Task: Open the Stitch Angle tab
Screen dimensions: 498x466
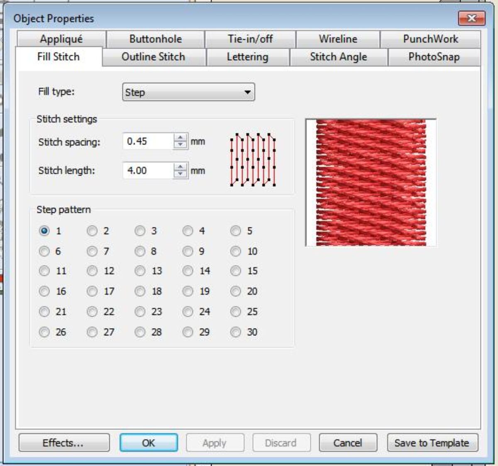Action: click(338, 57)
